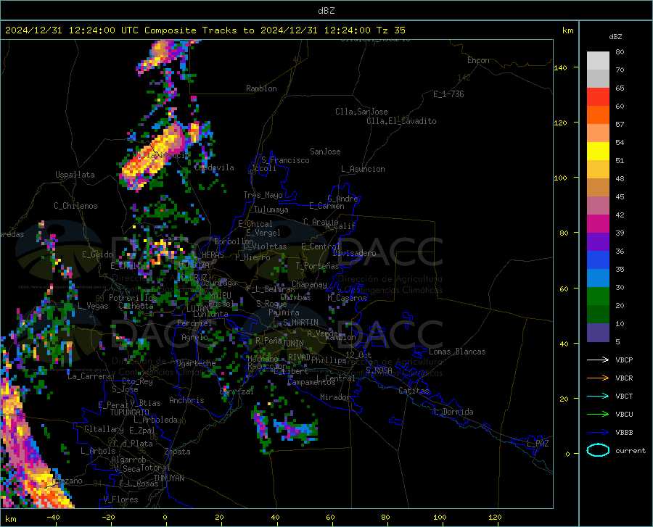
Task: Click the 'Potrerillos' map label
Action: [133, 298]
